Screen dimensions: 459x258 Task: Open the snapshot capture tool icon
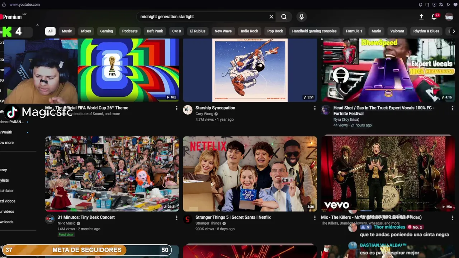pos(427,5)
